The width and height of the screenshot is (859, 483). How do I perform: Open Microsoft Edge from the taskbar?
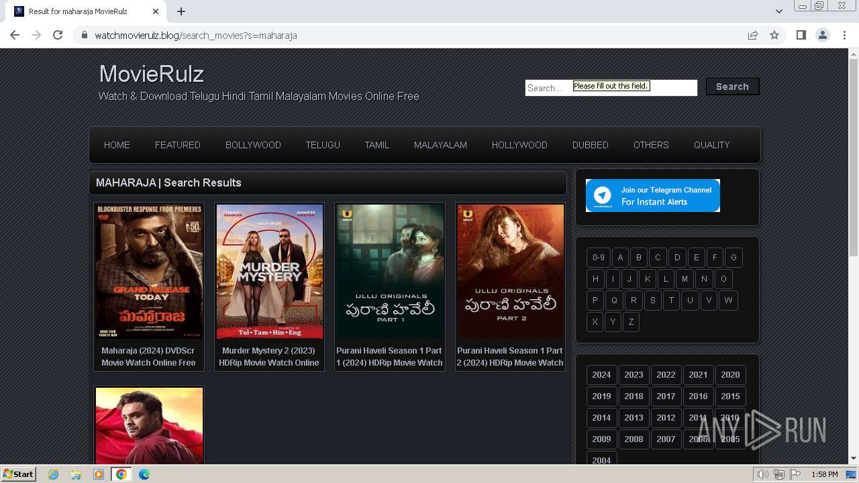pos(144,474)
